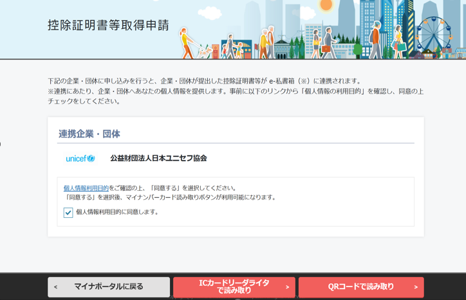The height and width of the screenshot is (300, 466).
Task: Click the 控除証明書等取得申請 page title
Action: click(108, 26)
